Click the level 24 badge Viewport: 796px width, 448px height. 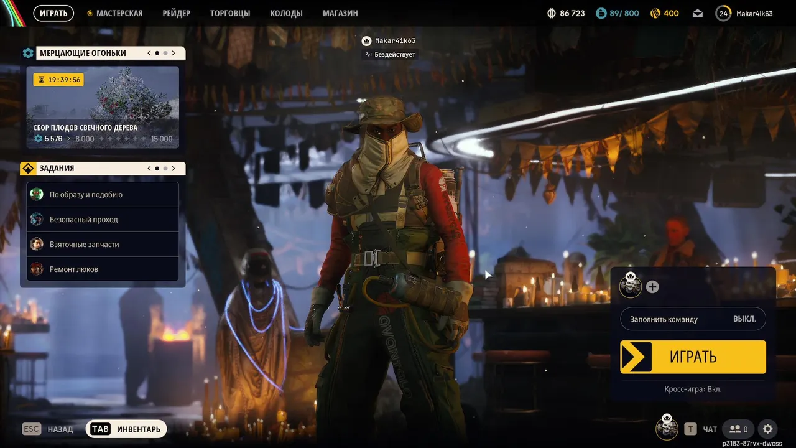tap(723, 13)
